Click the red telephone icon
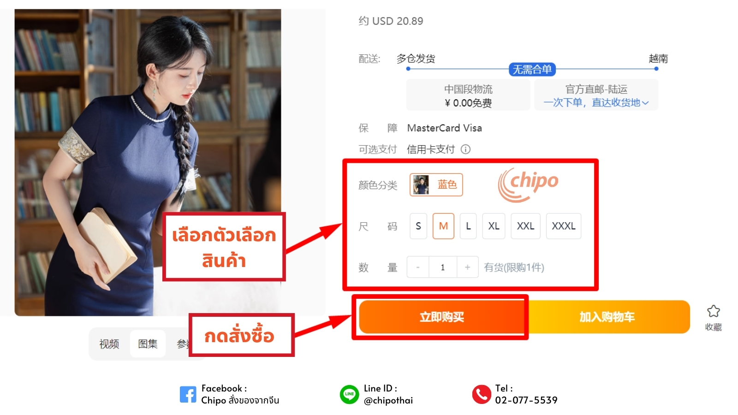 tap(482, 394)
